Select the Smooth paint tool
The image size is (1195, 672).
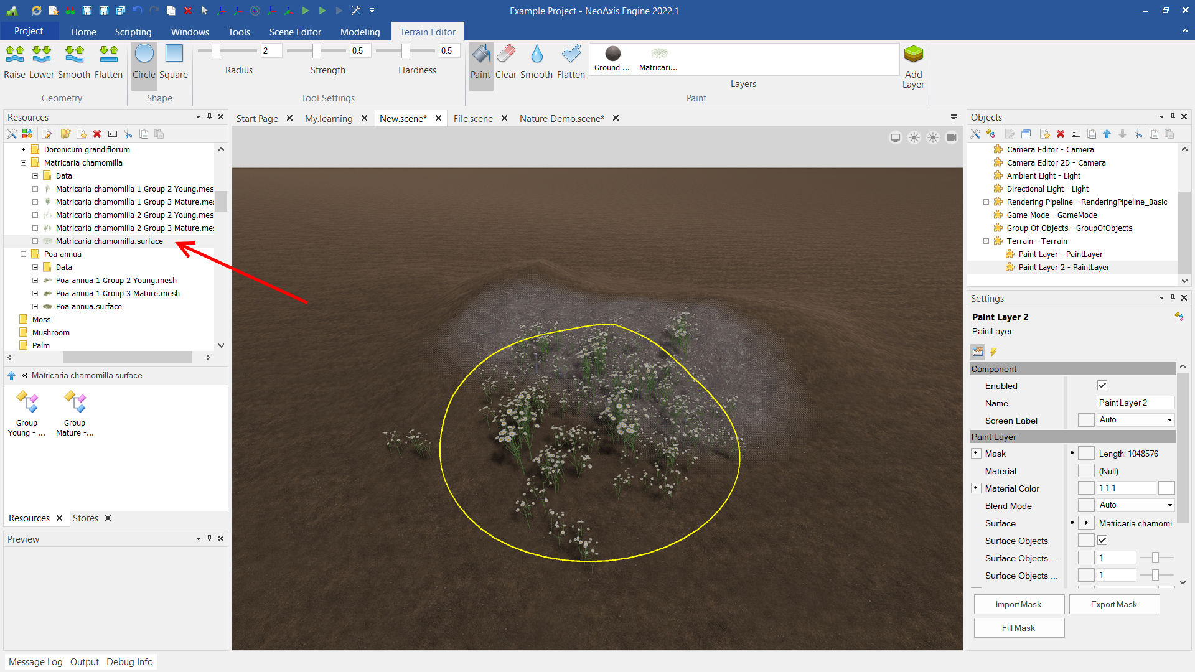click(x=536, y=62)
